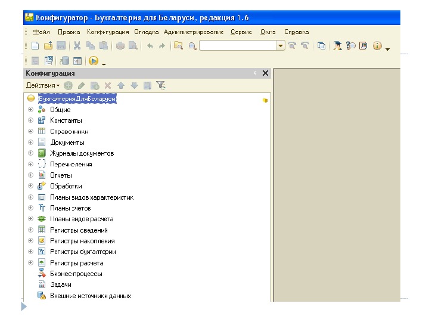Start debugging with the play icon
Screen dimensions: 429x322
click(94, 60)
